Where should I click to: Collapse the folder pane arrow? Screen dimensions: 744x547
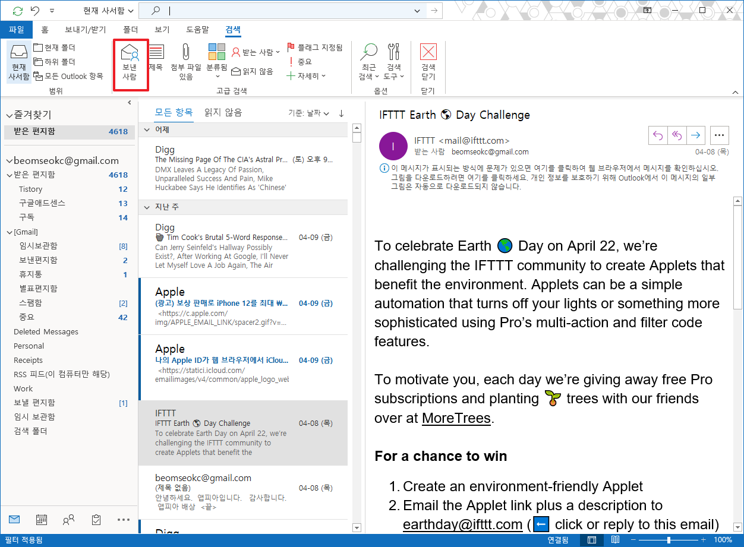point(130,103)
